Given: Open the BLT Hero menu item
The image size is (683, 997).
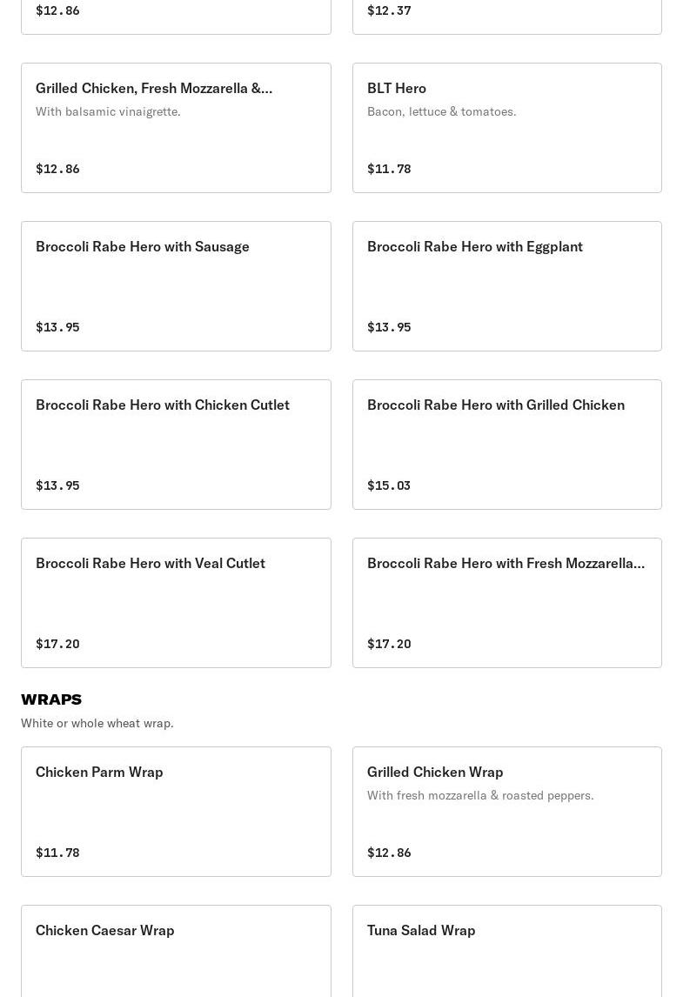Looking at the screenshot, I should (x=506, y=128).
